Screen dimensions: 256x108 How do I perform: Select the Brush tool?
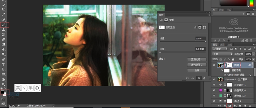click(4, 25)
